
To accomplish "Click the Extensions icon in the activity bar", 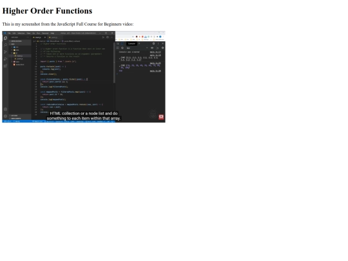I will [x=5, y=66].
